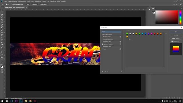Select the Blur tool

[2, 42]
